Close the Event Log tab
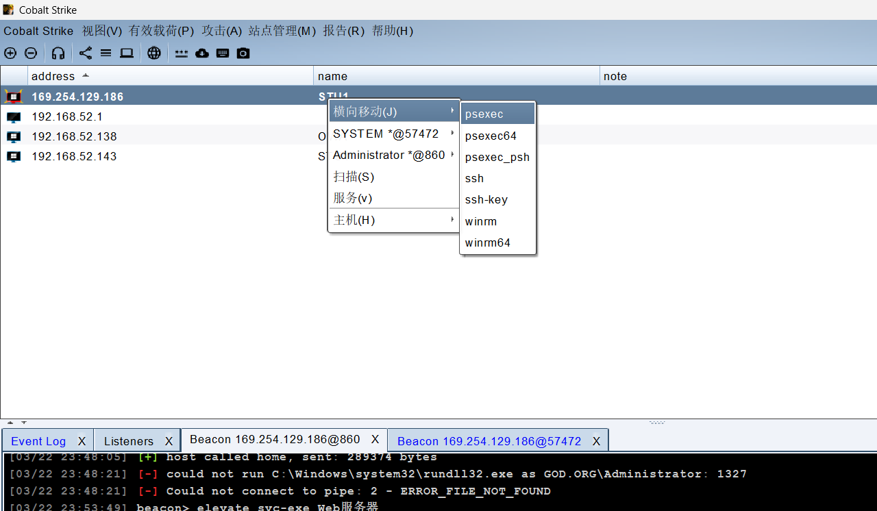The height and width of the screenshot is (511, 877). coord(82,441)
